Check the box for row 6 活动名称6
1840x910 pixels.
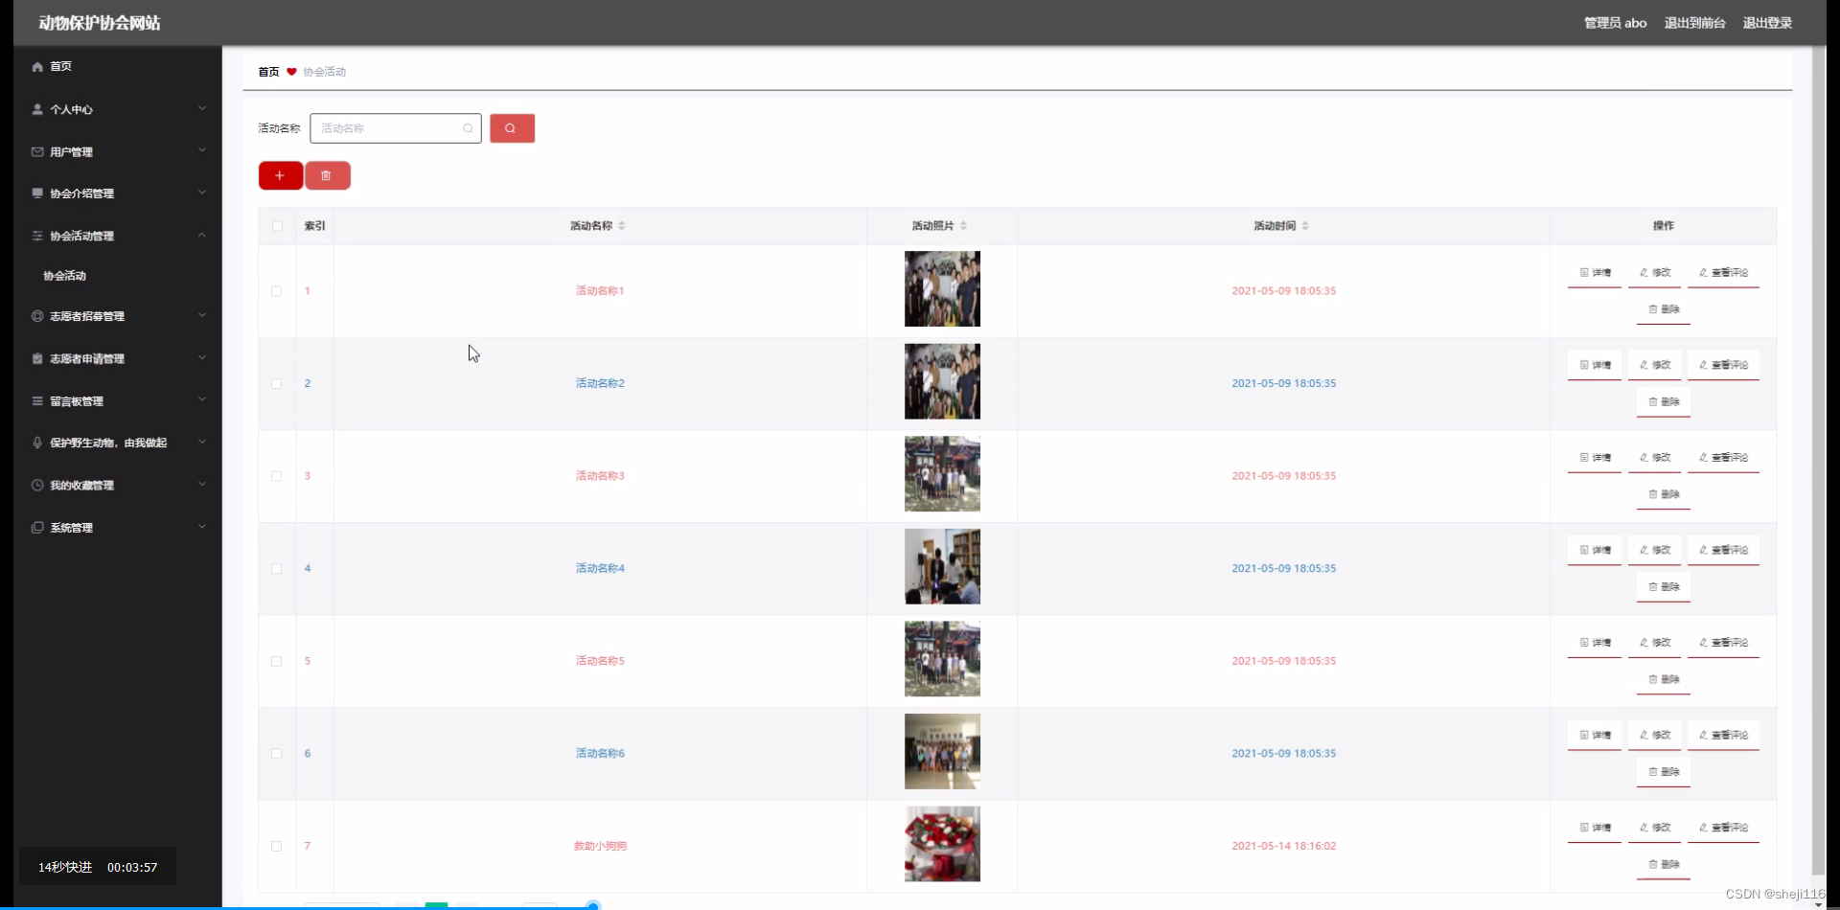(x=276, y=754)
